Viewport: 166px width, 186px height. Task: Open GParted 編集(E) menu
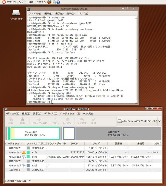(x=26, y=113)
